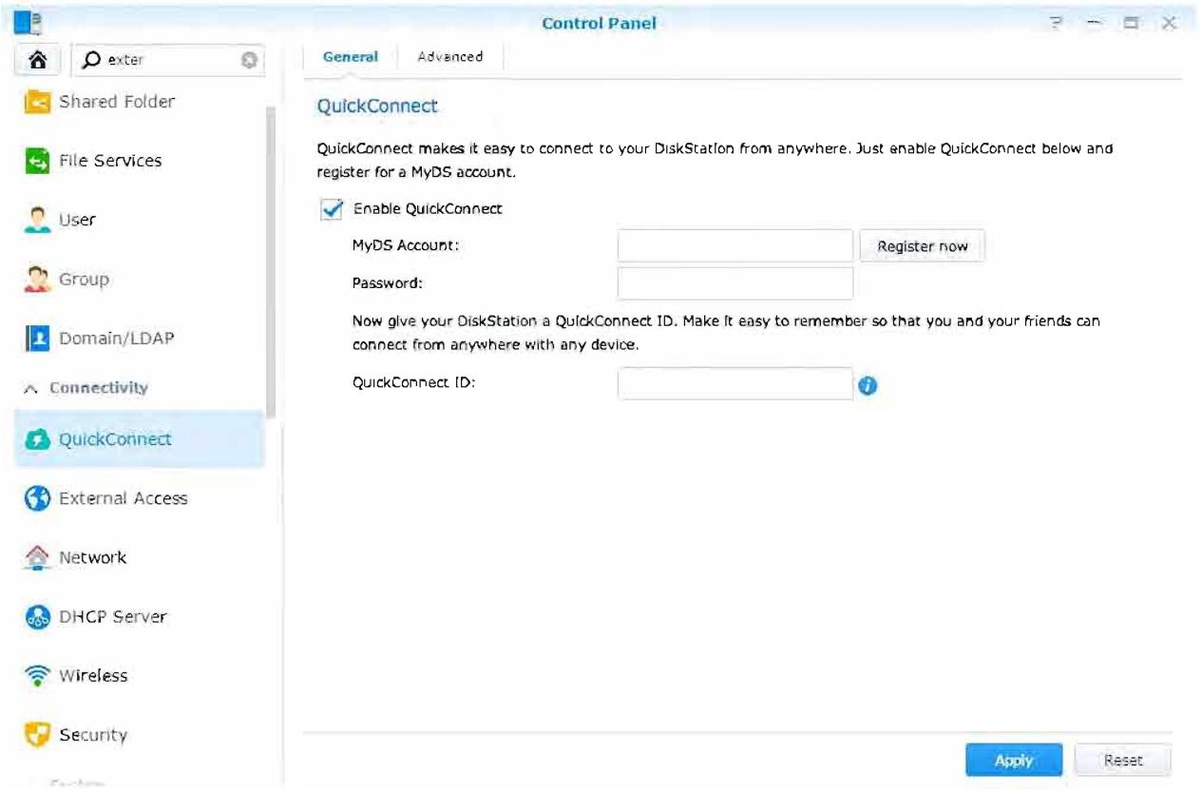Click the Wireless signal icon
Image resolution: width=1202 pixels, height=794 pixels.
[x=36, y=676]
